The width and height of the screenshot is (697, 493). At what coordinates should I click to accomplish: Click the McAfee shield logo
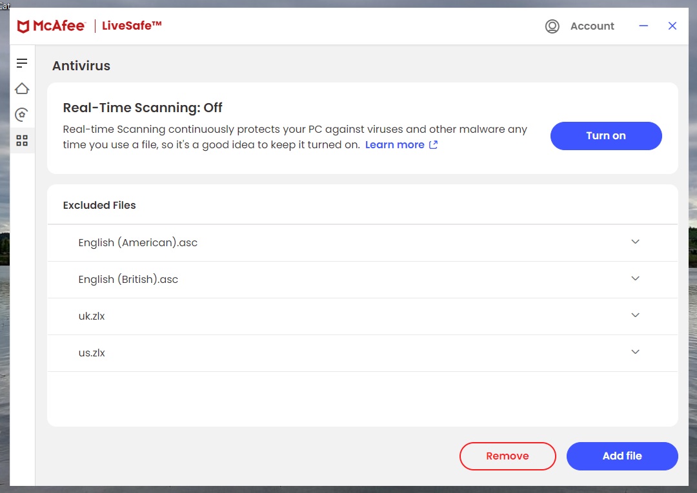tap(23, 26)
